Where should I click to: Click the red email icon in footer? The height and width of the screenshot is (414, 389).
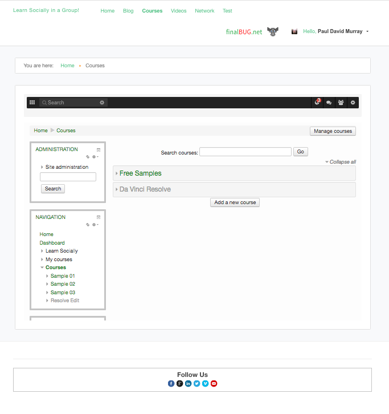coord(214,384)
